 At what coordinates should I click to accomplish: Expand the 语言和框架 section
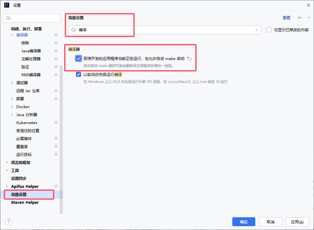click(7, 162)
